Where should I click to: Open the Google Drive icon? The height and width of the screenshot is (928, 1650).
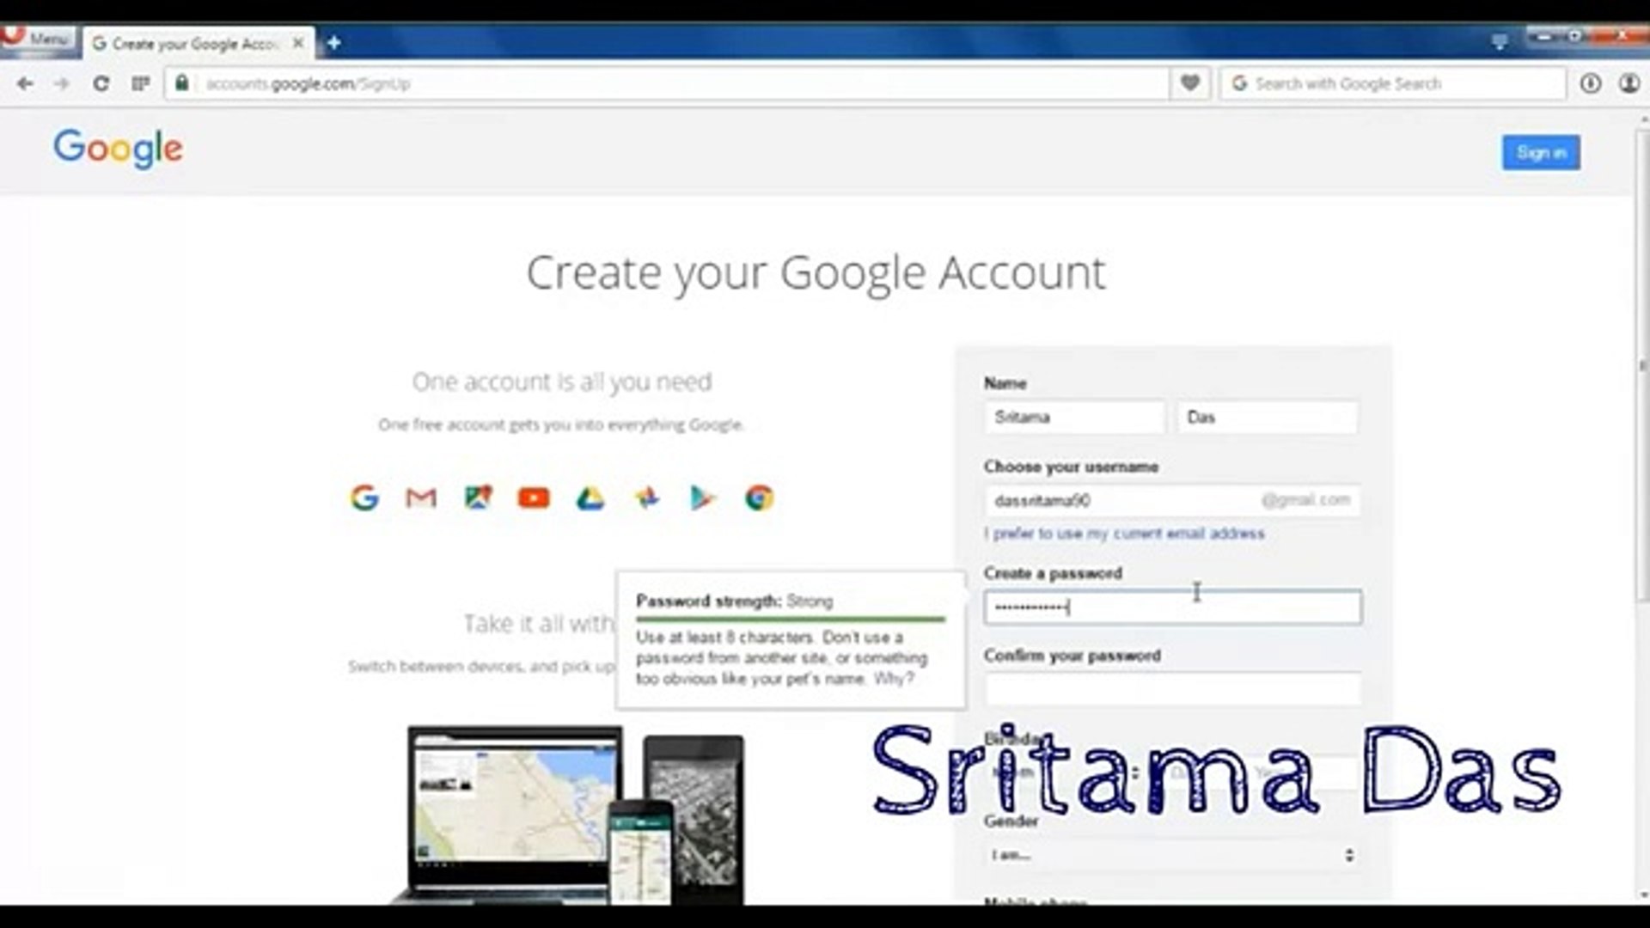click(591, 498)
